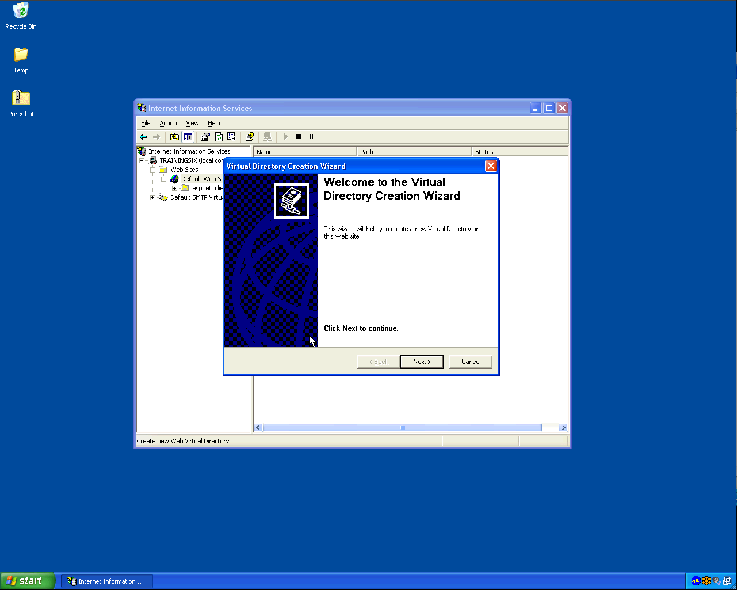Image resolution: width=737 pixels, height=590 pixels.
Task: Cancel the Virtual Directory Creation Wizard
Action: click(471, 362)
